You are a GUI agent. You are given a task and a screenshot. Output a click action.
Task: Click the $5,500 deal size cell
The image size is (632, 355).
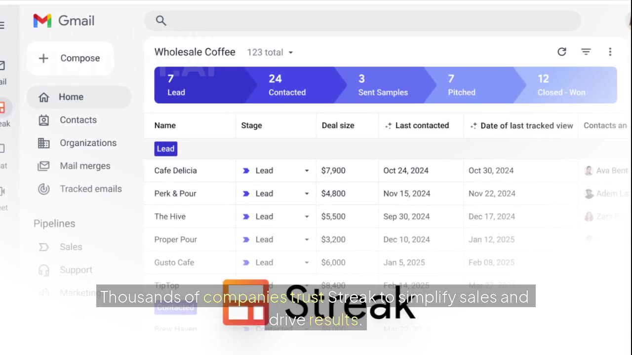tap(333, 216)
